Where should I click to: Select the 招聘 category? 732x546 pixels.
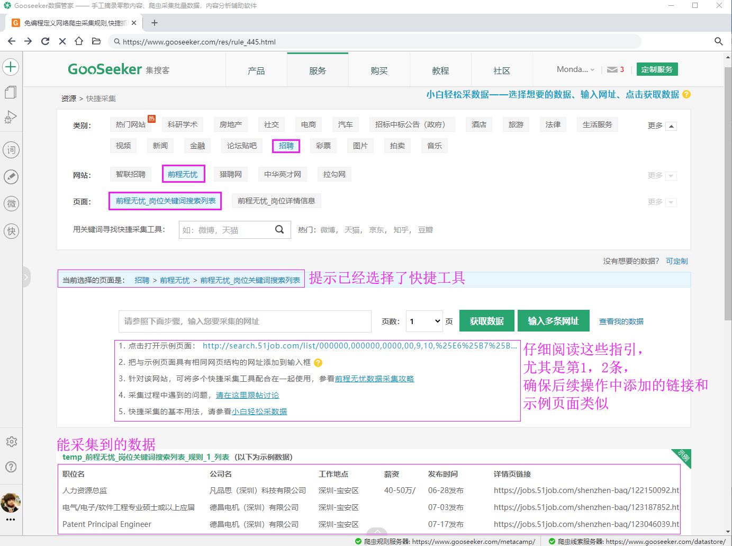pos(286,146)
